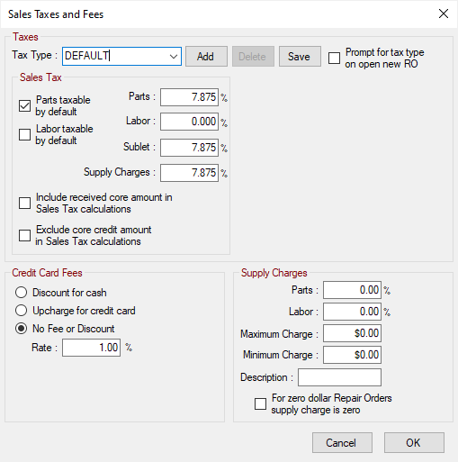Check Labor taxable by default
Viewport: 458px width, 462px height.
(24, 135)
